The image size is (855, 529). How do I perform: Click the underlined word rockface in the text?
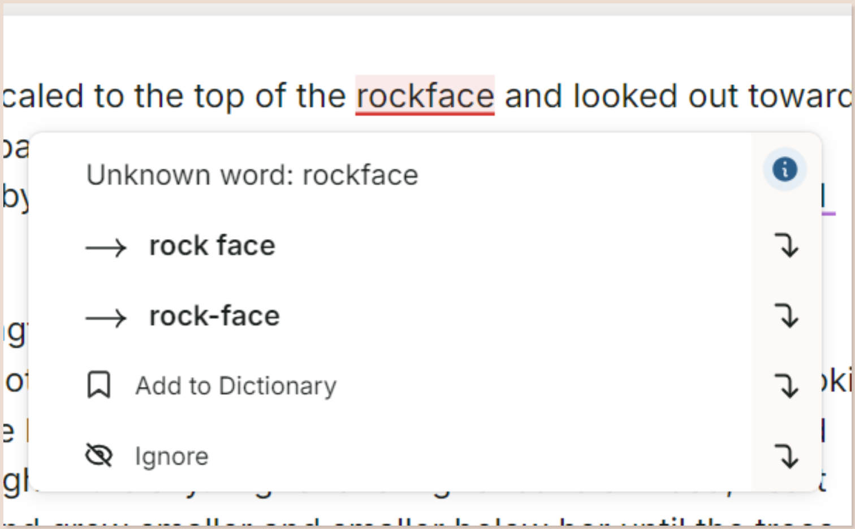coord(425,95)
